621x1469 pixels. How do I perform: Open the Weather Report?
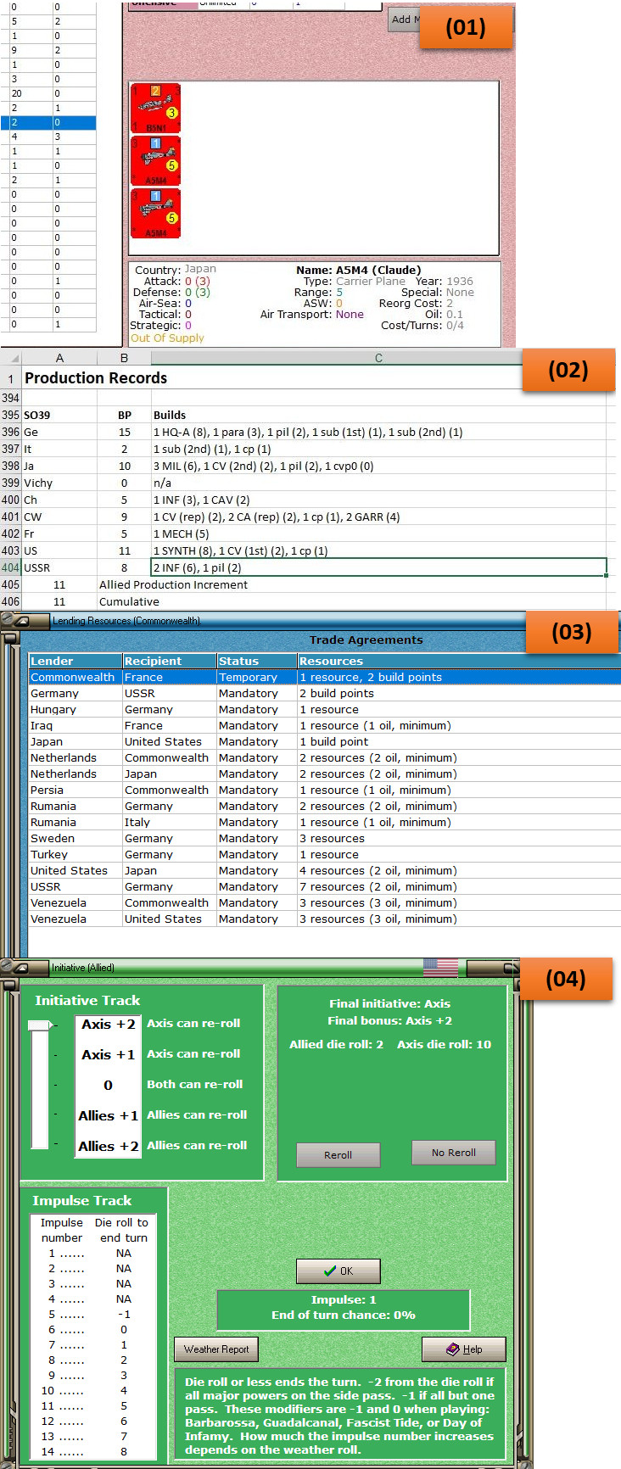click(216, 1349)
